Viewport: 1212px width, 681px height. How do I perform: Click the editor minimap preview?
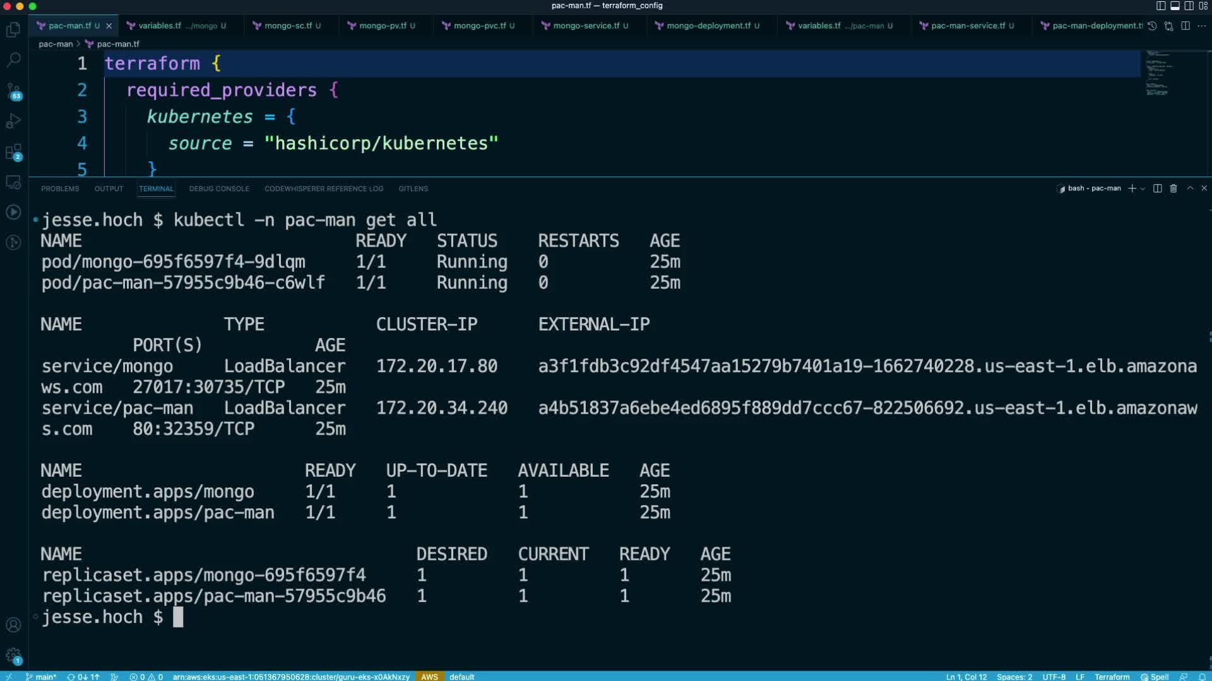(1158, 73)
